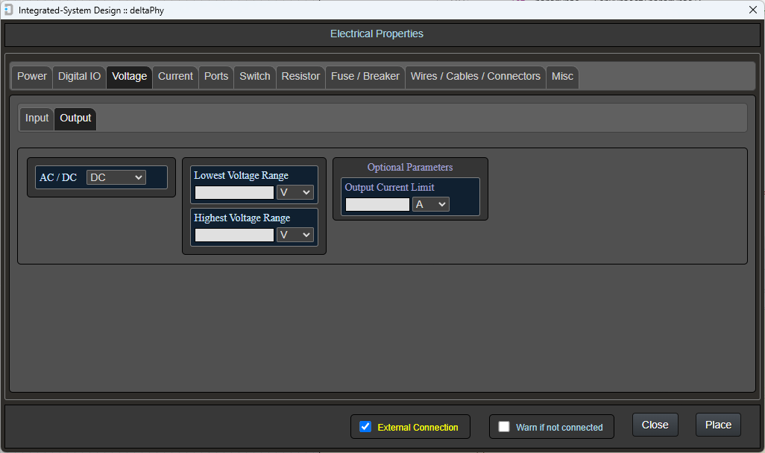765x453 pixels.
Task: Expand Lowest Voltage Range unit dropdown
Action: (x=295, y=192)
